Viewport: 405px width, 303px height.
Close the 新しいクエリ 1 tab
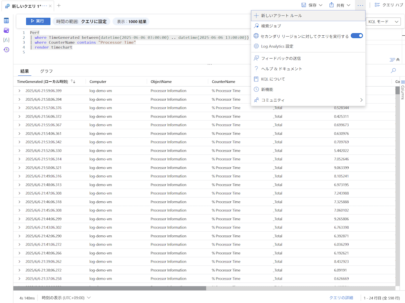click(51, 6)
